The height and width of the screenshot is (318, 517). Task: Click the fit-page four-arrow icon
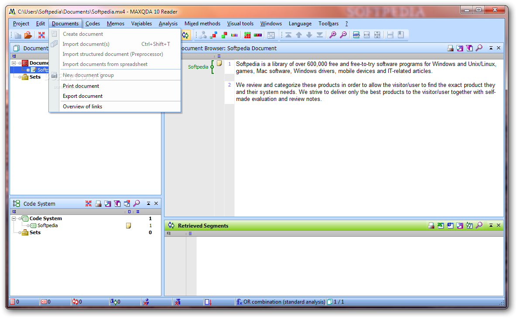click(x=377, y=35)
